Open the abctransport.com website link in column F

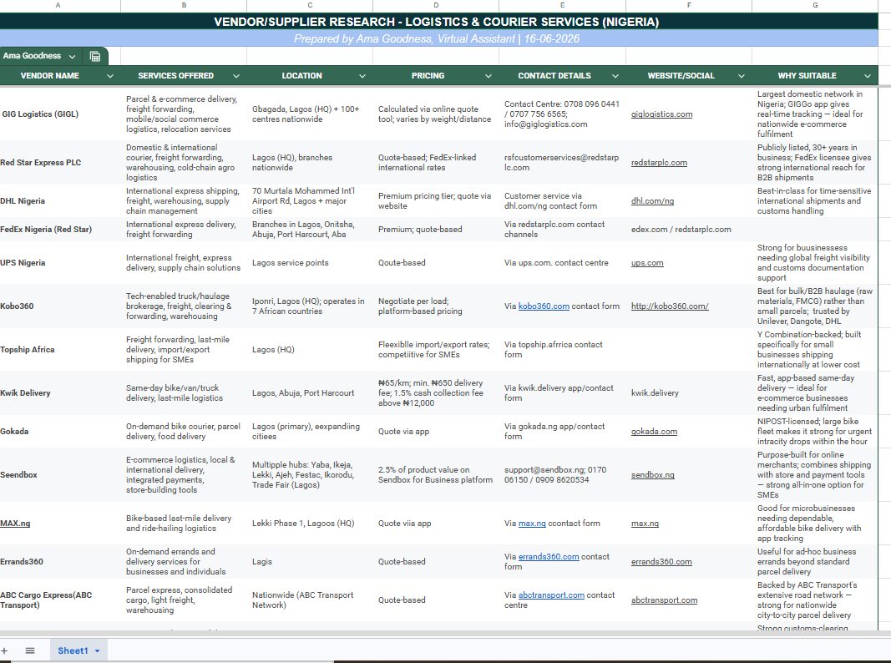click(664, 600)
